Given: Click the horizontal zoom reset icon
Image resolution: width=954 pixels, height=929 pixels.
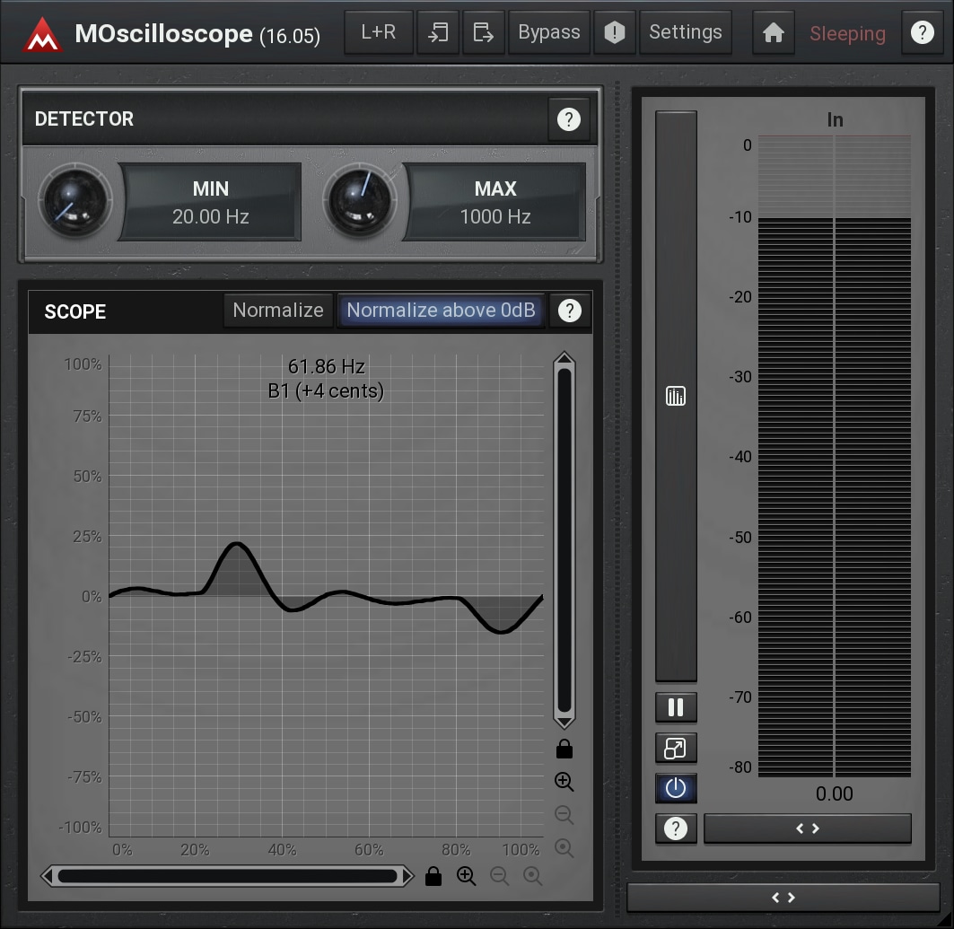Looking at the screenshot, I should point(532,876).
